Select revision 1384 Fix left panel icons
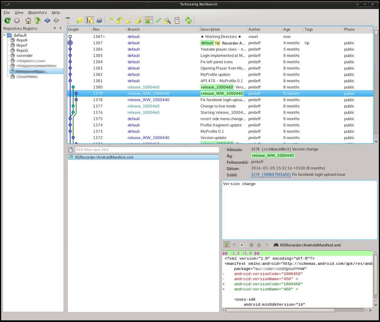 click(x=220, y=62)
